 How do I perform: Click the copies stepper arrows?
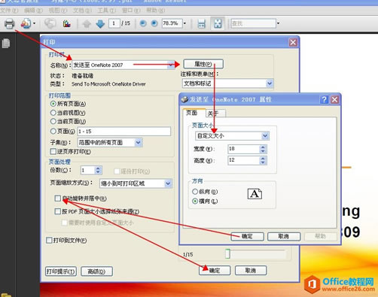pyautogui.click(x=98, y=171)
